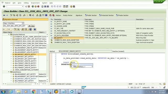Click the four-arrow move toolbar icon

[x=33, y=15]
